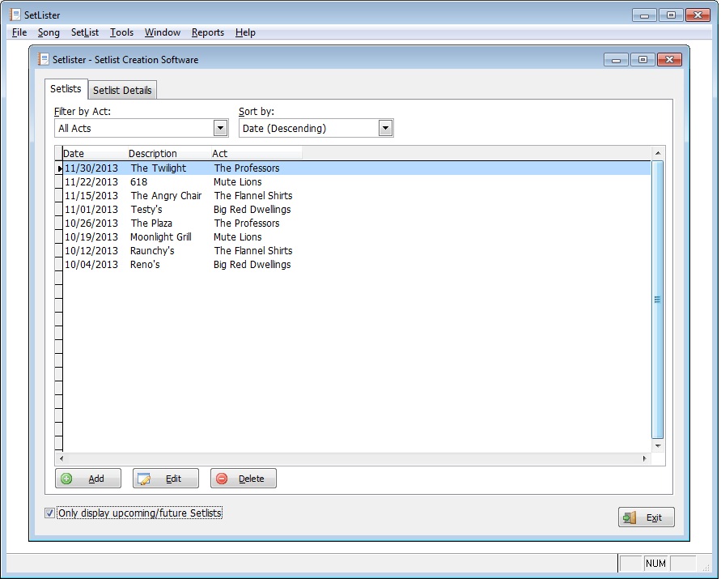Open the Reports menu
The width and height of the screenshot is (721, 579).
click(x=208, y=32)
